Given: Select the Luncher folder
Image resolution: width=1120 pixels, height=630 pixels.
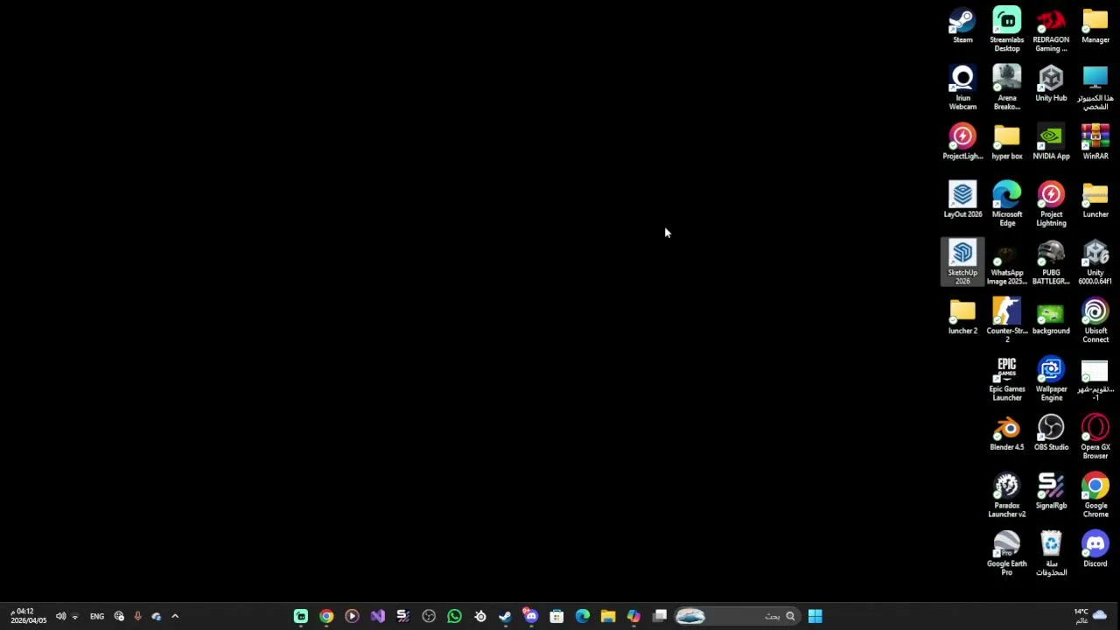Looking at the screenshot, I should pyautogui.click(x=1095, y=200).
